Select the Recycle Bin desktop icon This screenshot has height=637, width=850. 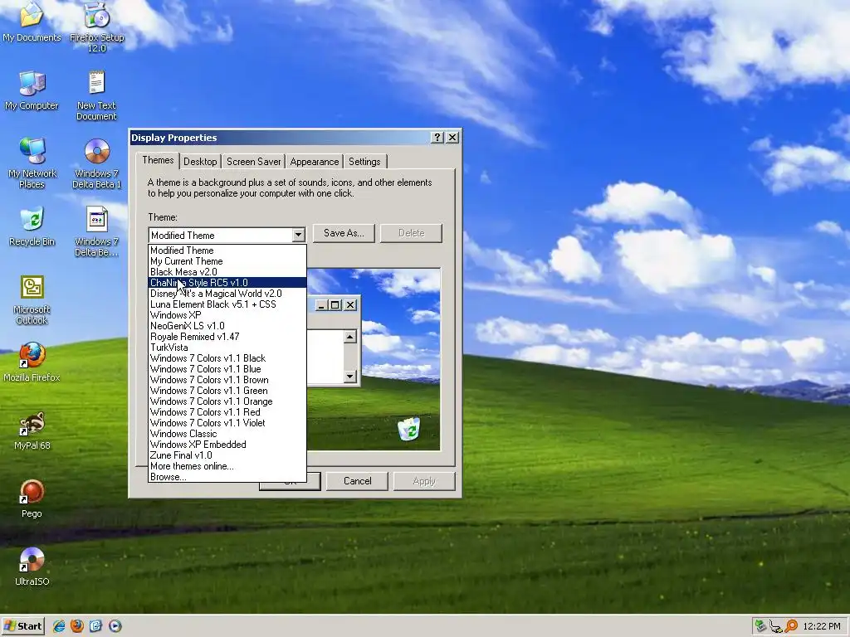[x=32, y=226]
